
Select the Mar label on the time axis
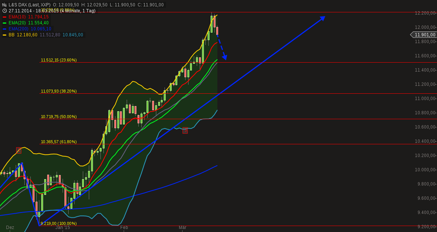(183, 228)
